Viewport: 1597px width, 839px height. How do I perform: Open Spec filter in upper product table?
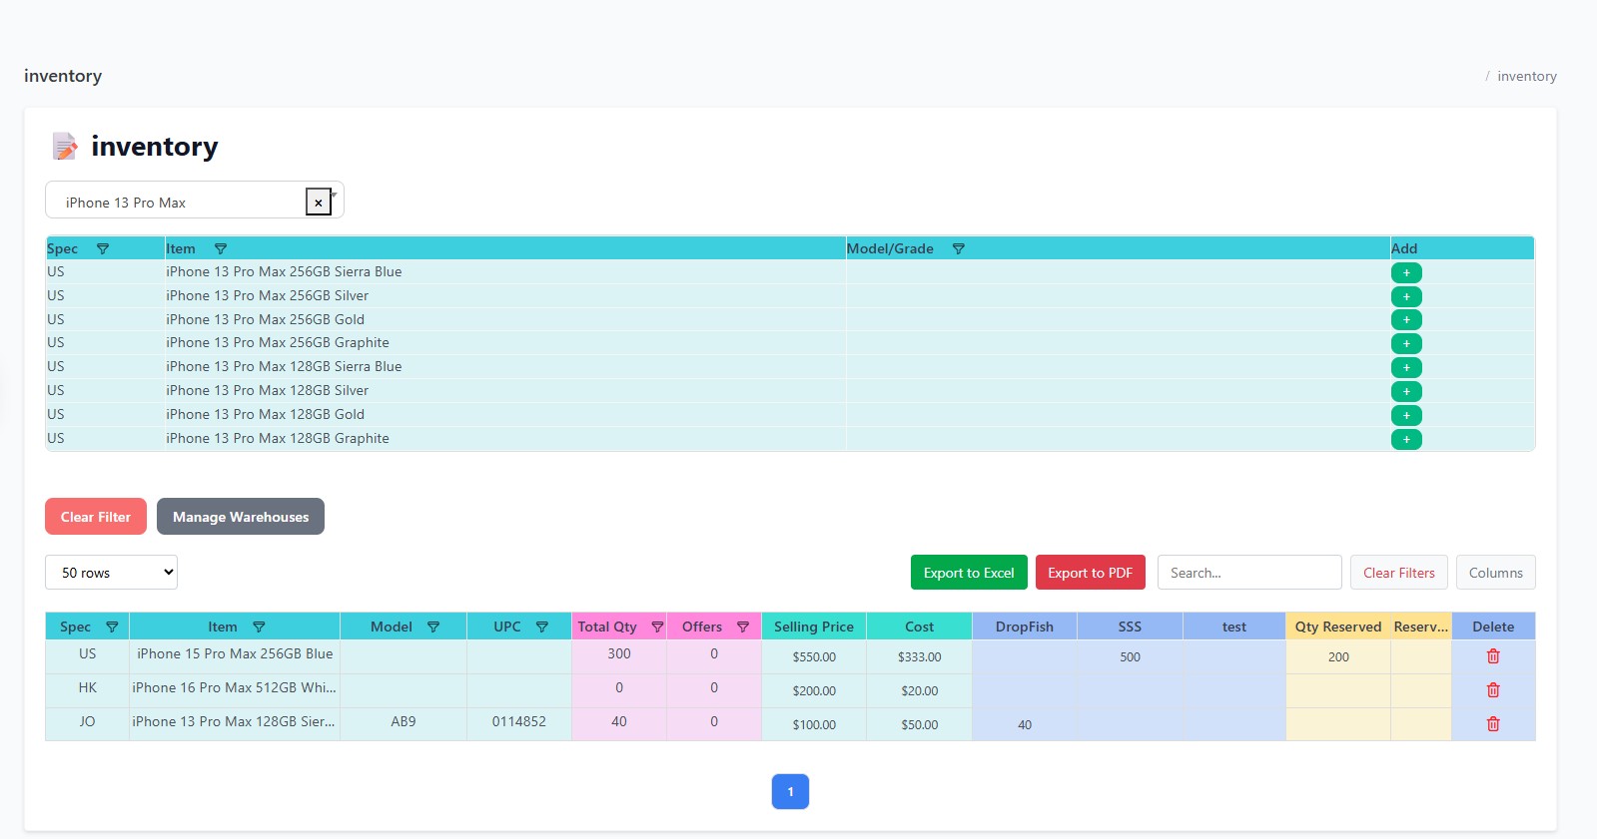click(x=103, y=248)
